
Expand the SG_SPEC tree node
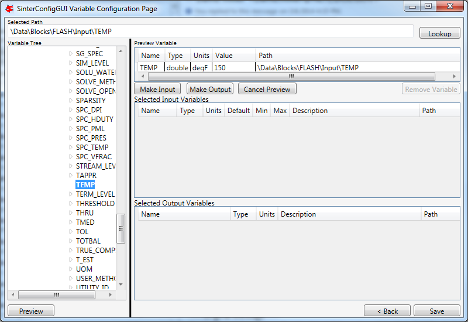[71, 54]
